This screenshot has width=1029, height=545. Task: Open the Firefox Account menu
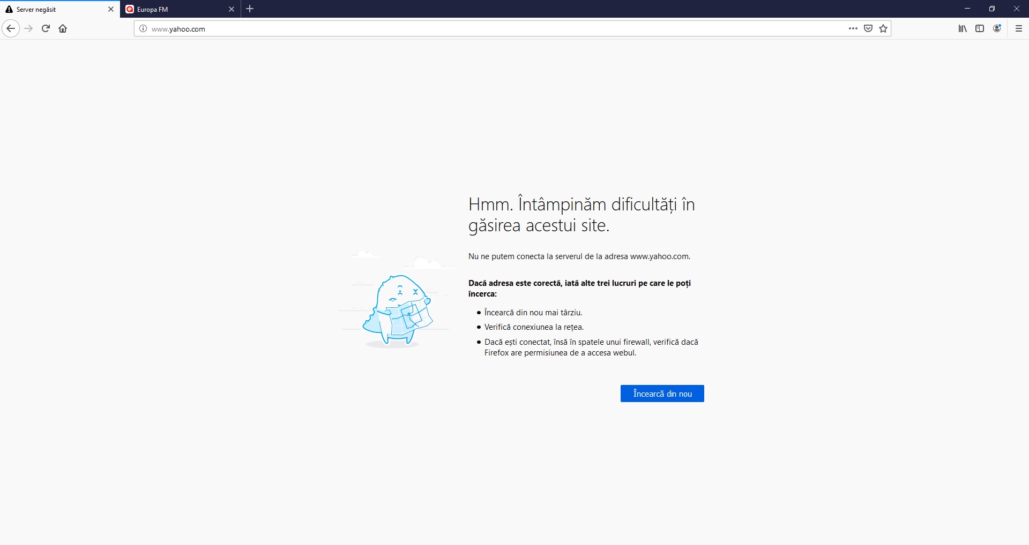point(997,29)
